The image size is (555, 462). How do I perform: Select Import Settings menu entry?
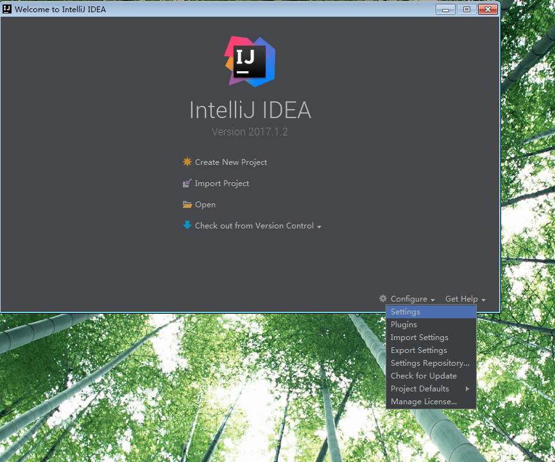pyautogui.click(x=431, y=338)
